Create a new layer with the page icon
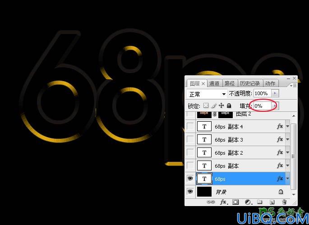 point(272,202)
